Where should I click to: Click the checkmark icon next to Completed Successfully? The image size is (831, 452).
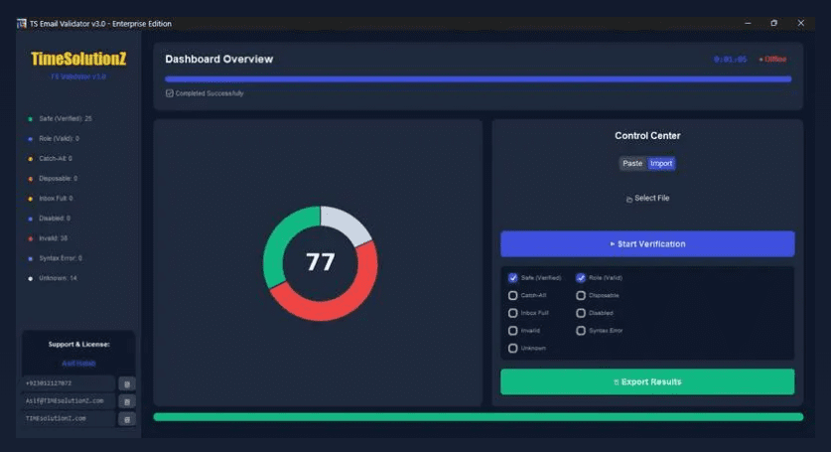[170, 93]
